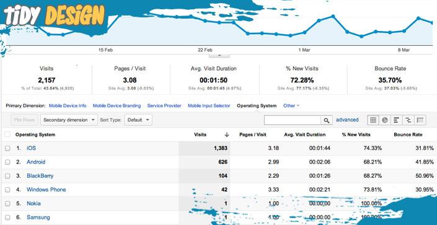437x225 pixels.
Task: Select the Avg. Visit Duration tile
Action: (214, 79)
